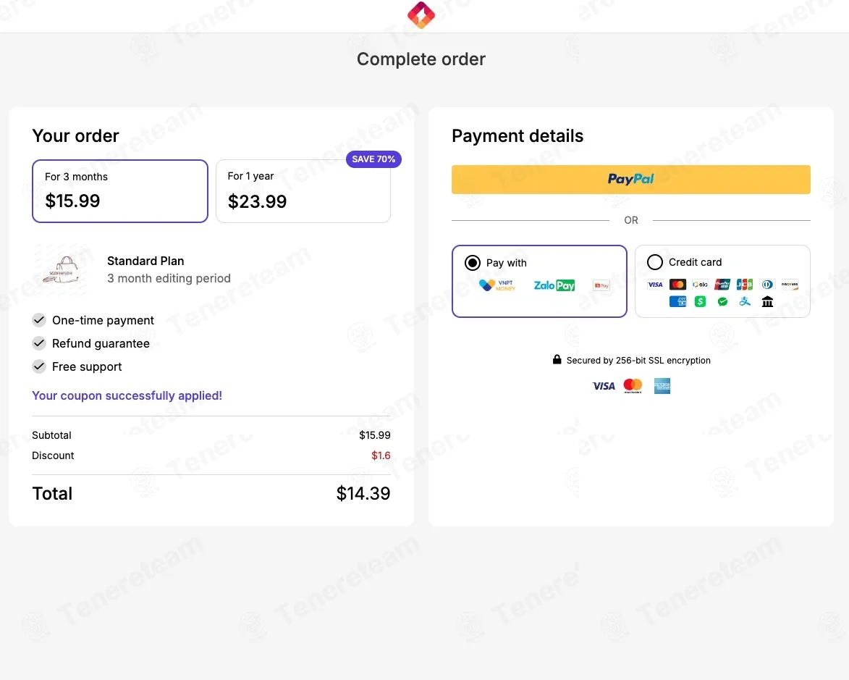The height and width of the screenshot is (680, 849).
Task: Click the Your coupon successfully applied message
Action: (127, 395)
